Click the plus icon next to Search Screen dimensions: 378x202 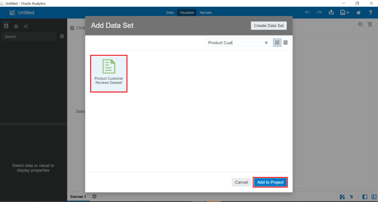coord(62,36)
